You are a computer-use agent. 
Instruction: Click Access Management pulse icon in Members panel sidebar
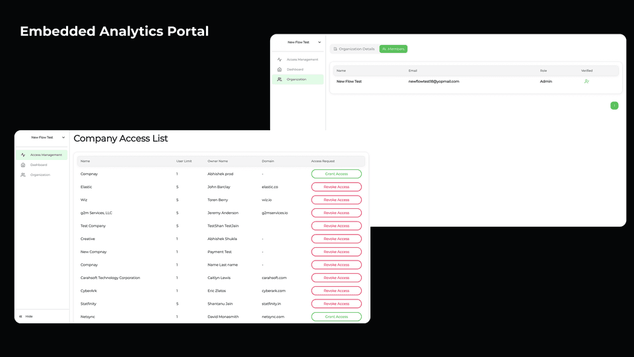click(279, 59)
